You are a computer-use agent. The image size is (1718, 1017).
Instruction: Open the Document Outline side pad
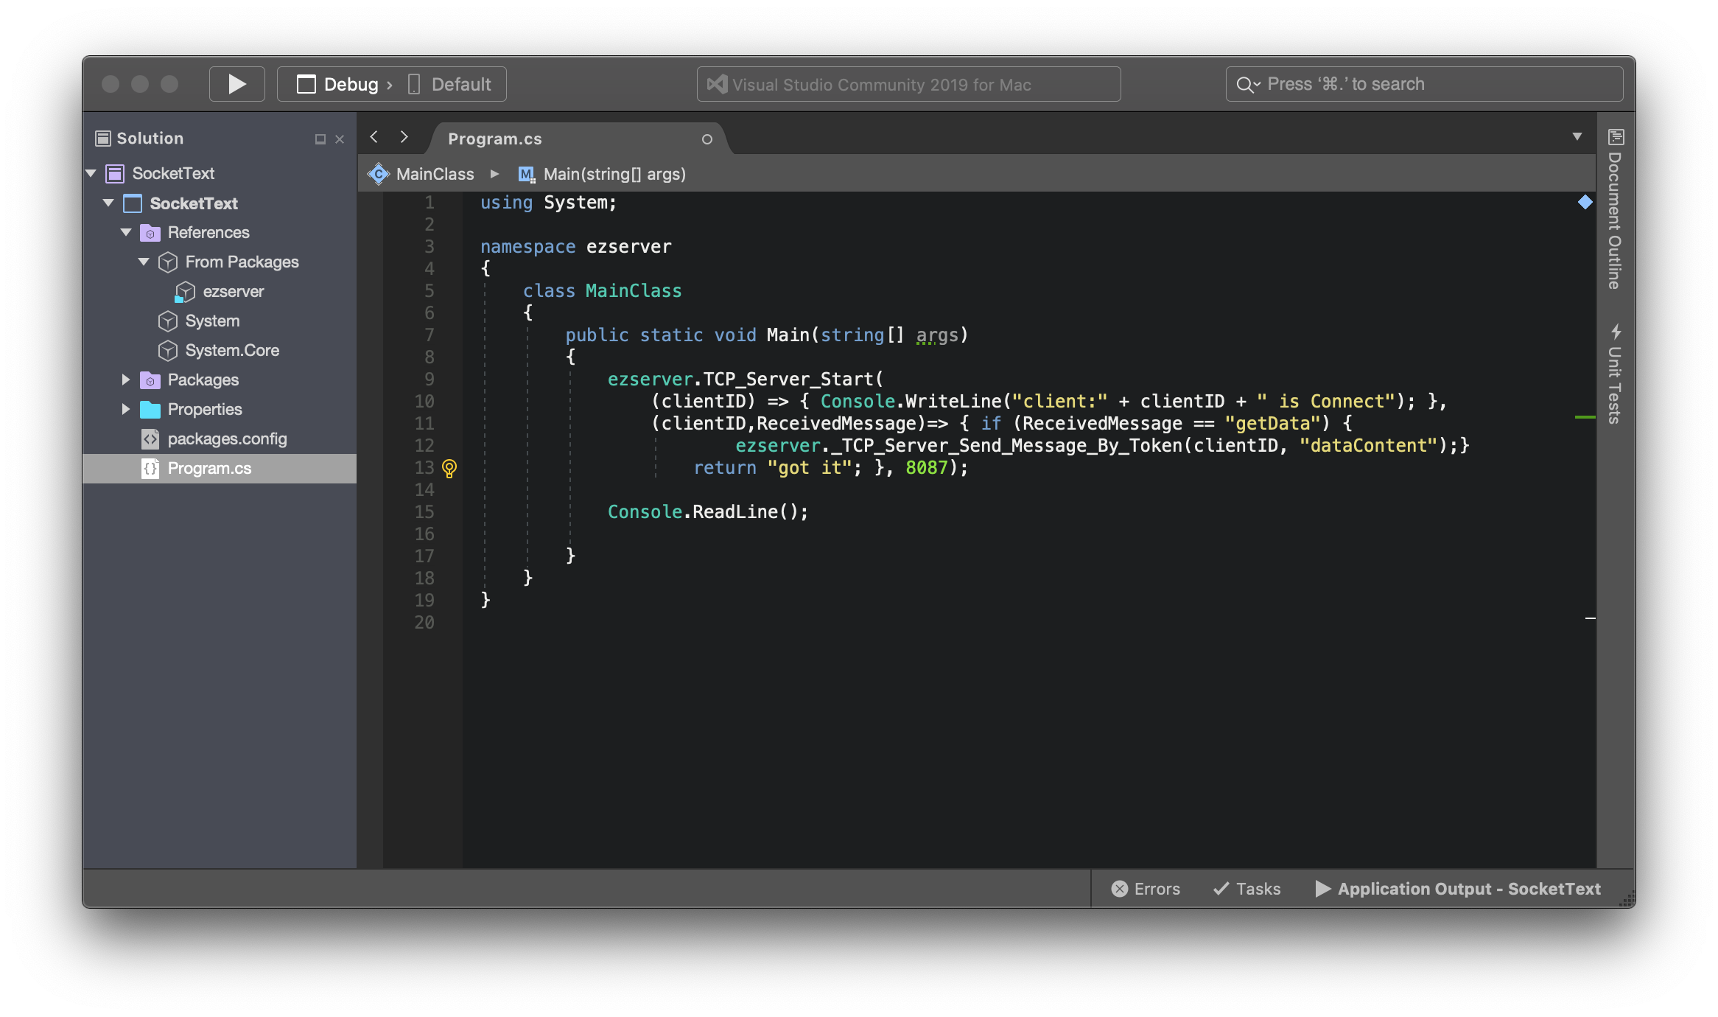1614,220
